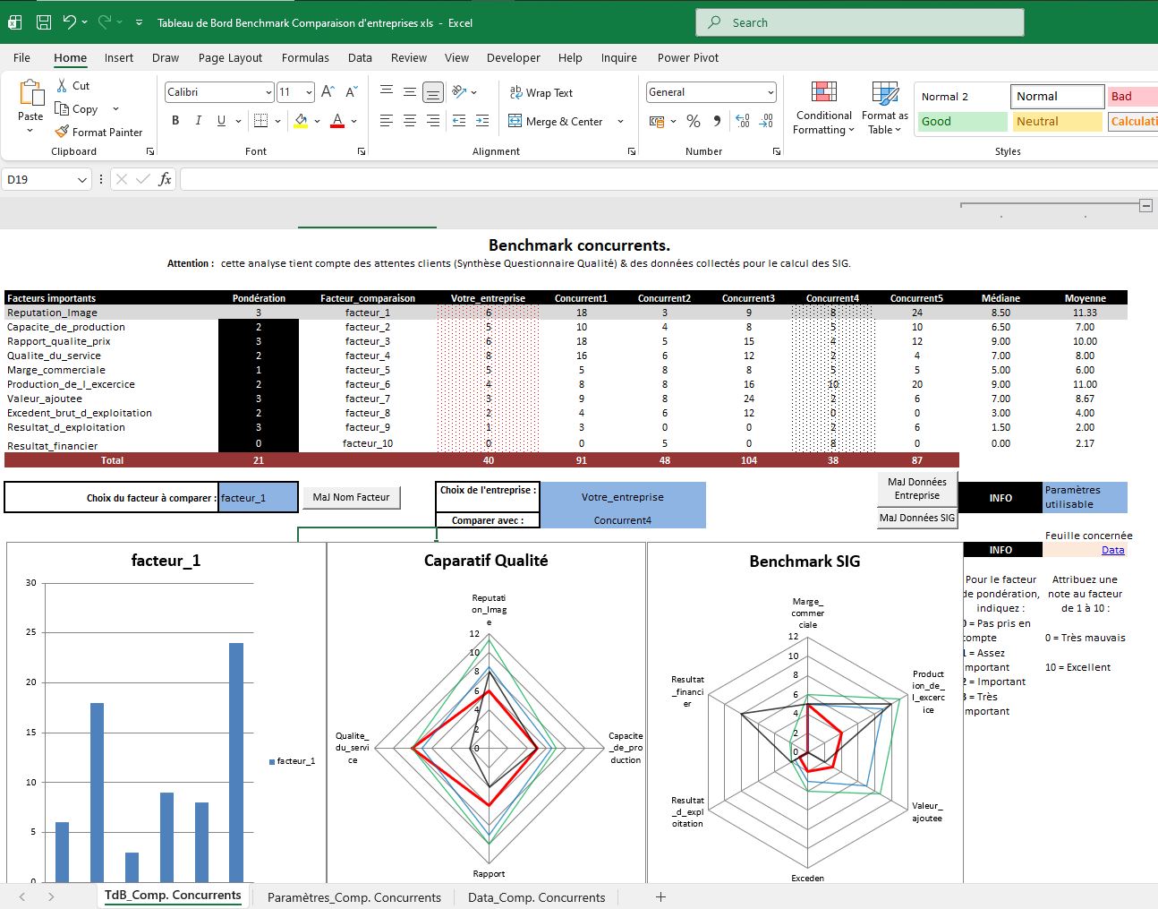Click Increase Decimal icon
This screenshot has height=909, width=1158.
(x=743, y=121)
